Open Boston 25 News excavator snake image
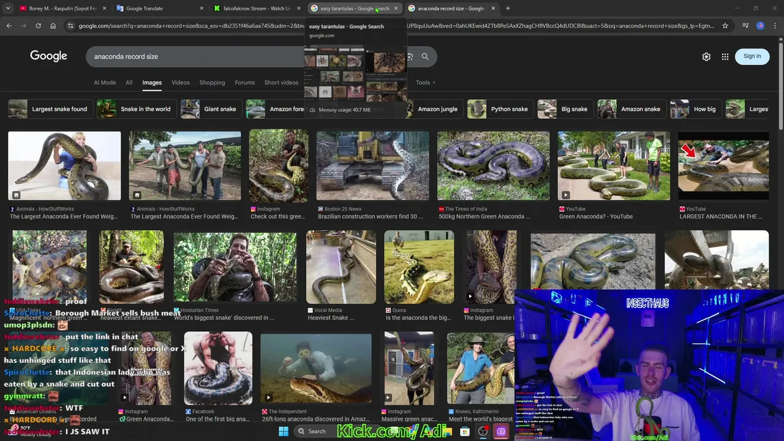 372,165
